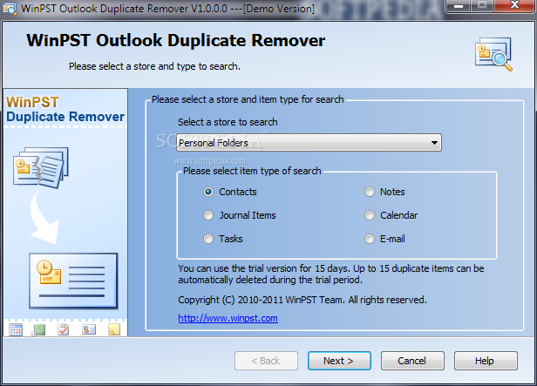Open the http://www.winpst.com link
The width and height of the screenshot is (537, 386).
pyautogui.click(x=228, y=318)
